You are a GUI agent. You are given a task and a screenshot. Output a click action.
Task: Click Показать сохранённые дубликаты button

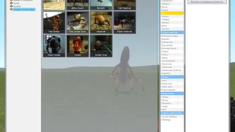[207, 2]
